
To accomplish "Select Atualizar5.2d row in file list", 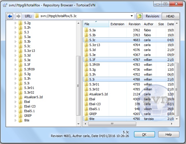I will point(129,94).
